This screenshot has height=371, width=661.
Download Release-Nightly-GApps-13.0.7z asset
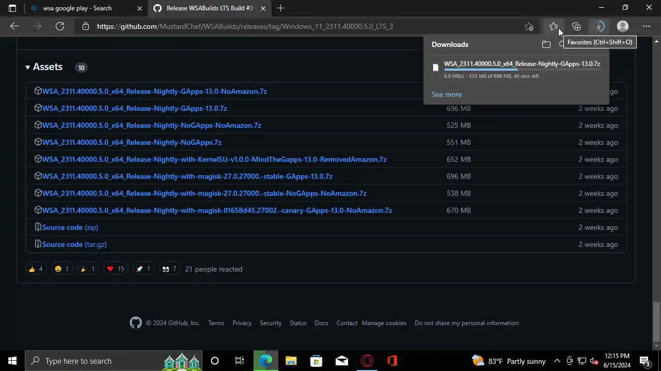(x=135, y=108)
